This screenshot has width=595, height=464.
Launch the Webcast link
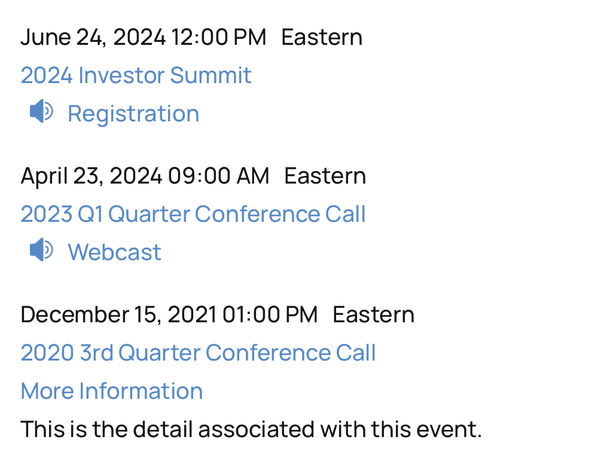[x=114, y=252]
